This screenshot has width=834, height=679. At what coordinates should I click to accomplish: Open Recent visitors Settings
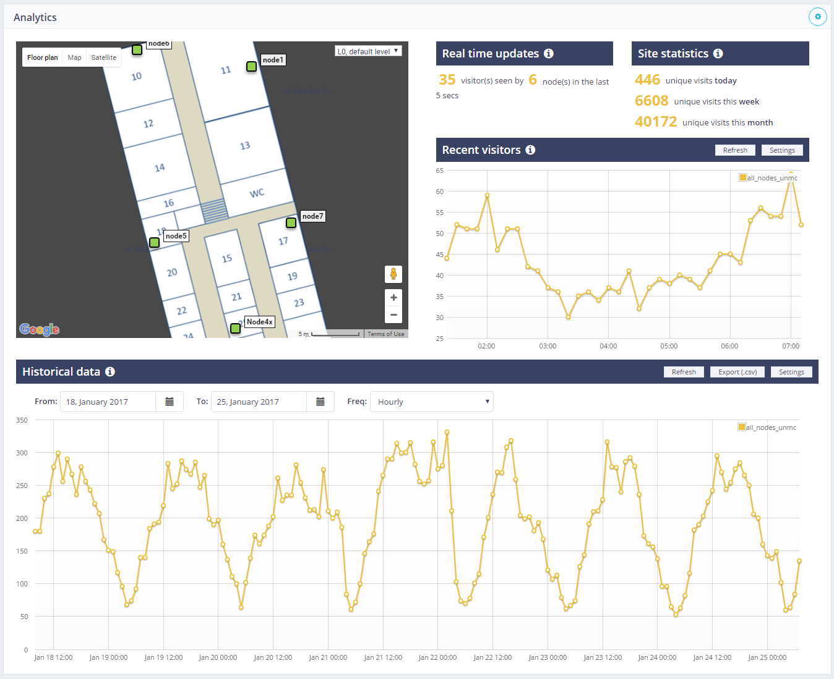pyautogui.click(x=782, y=150)
